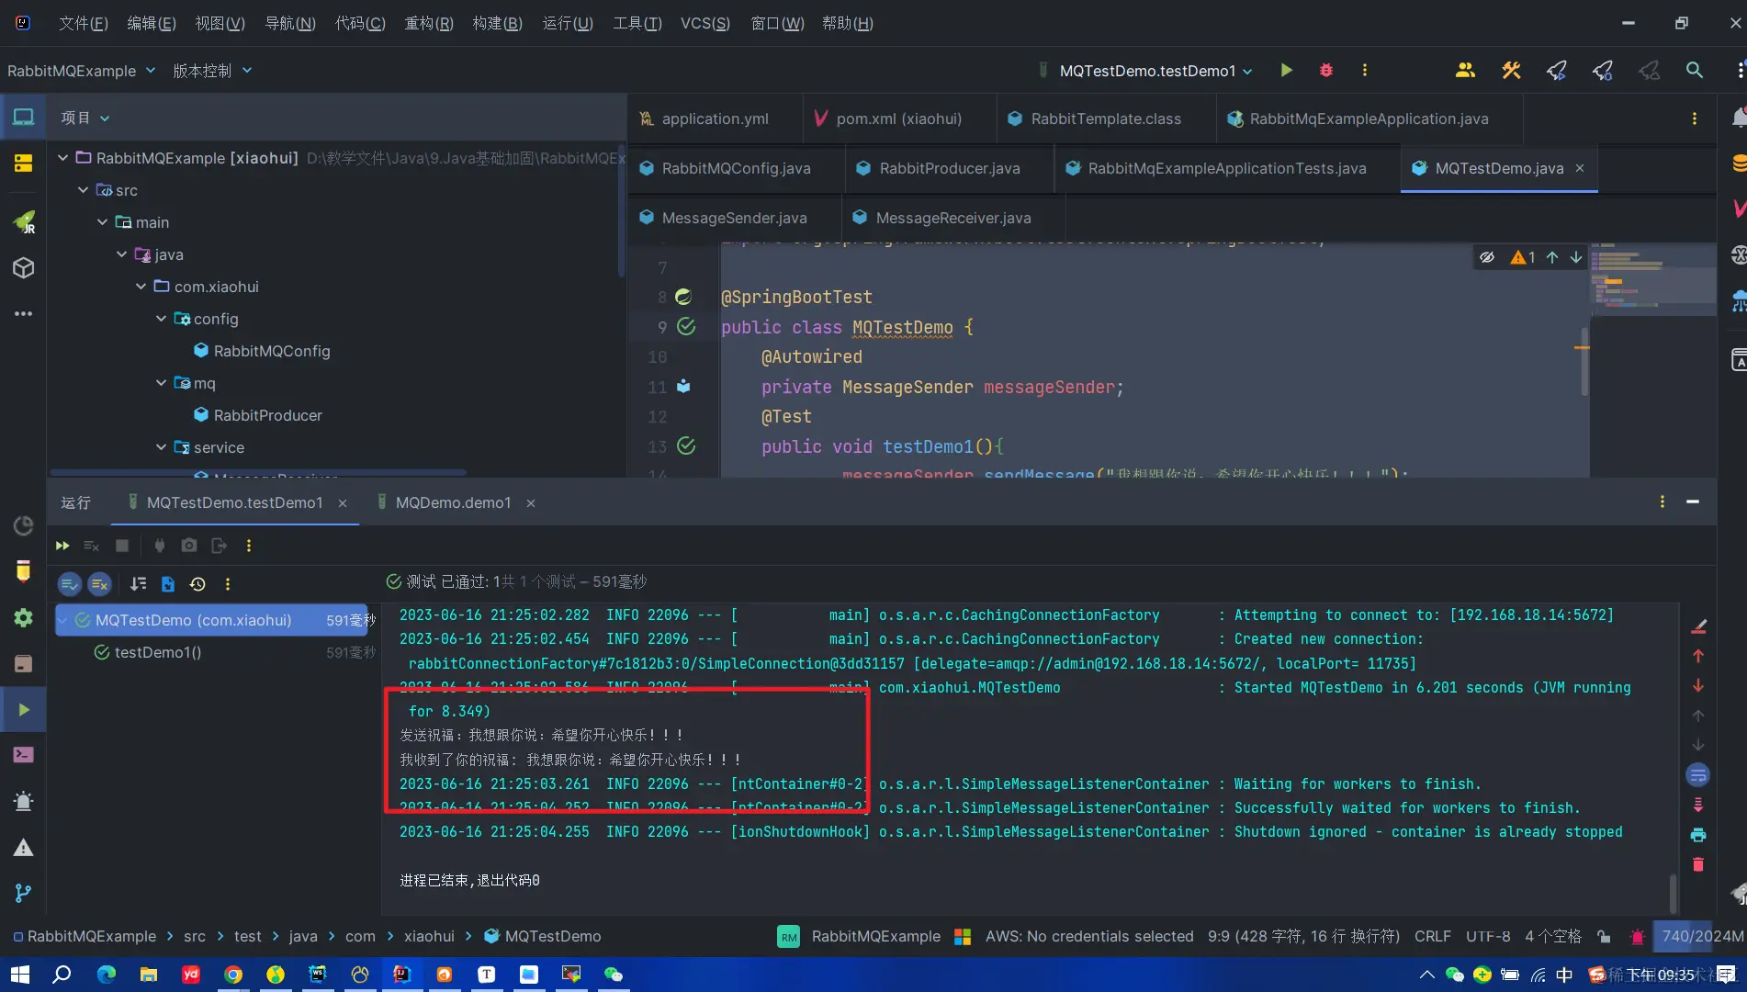Open Windows Start menu
The height and width of the screenshot is (992, 1747).
20,975
